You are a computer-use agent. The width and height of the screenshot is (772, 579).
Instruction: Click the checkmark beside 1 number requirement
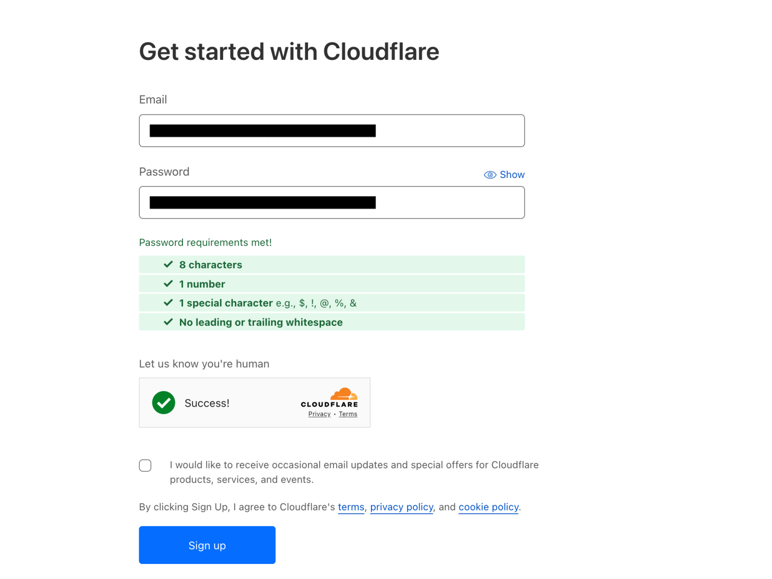tap(168, 283)
